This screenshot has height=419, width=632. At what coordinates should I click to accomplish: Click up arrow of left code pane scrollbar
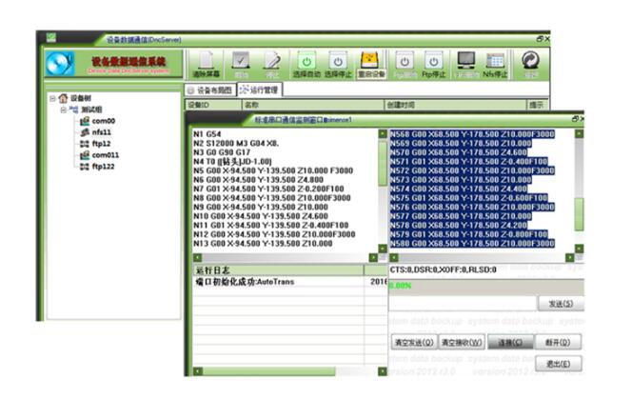point(382,134)
